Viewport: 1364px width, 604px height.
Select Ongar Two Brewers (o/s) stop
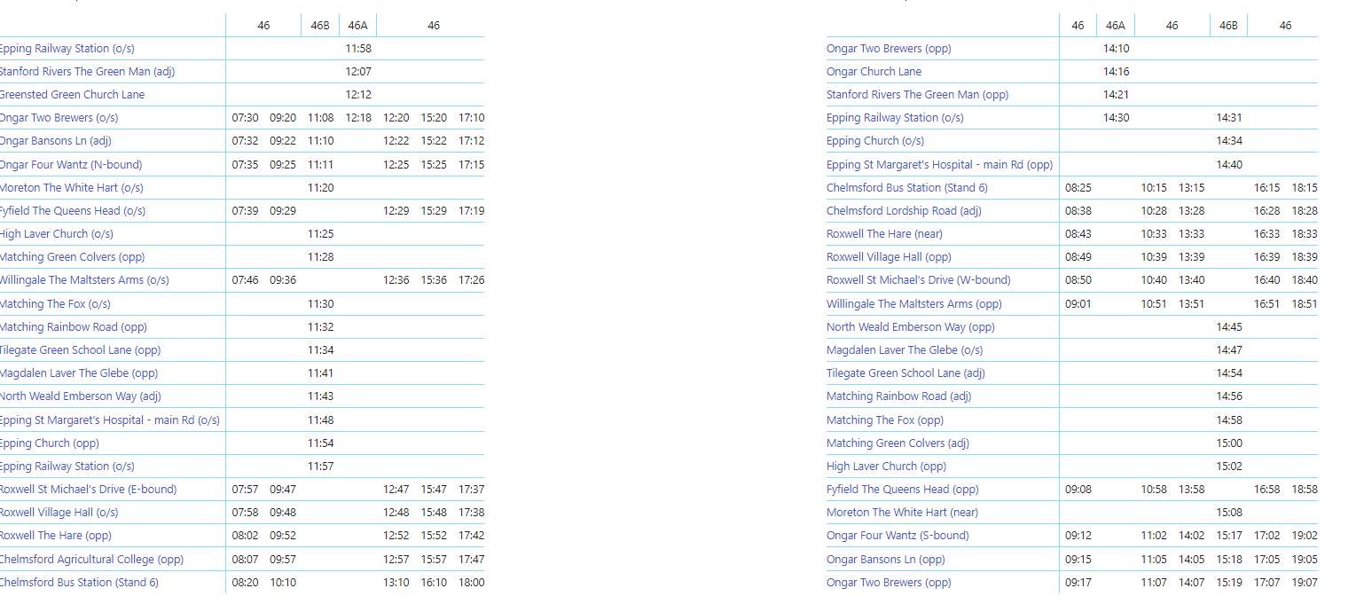(59, 118)
